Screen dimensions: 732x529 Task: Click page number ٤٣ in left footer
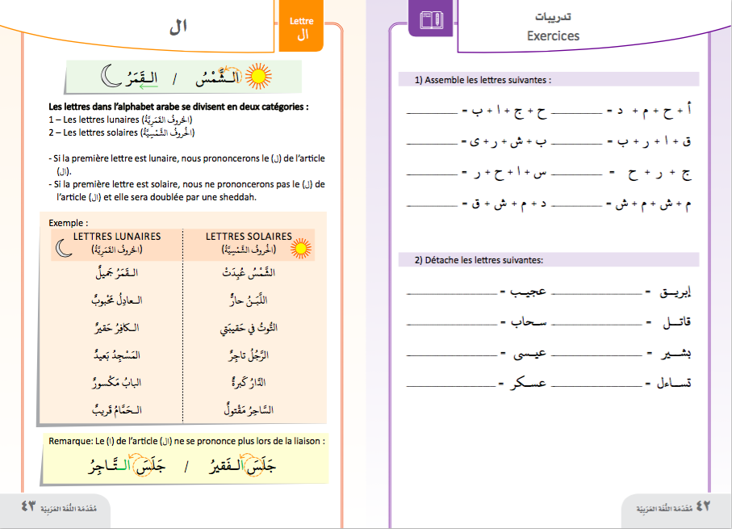(x=28, y=506)
